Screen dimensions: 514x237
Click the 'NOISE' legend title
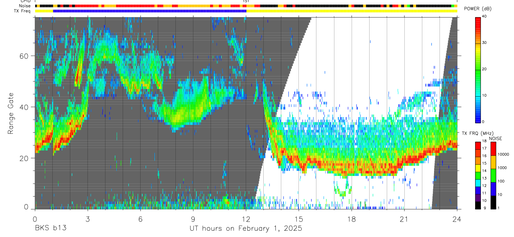[495, 138]
